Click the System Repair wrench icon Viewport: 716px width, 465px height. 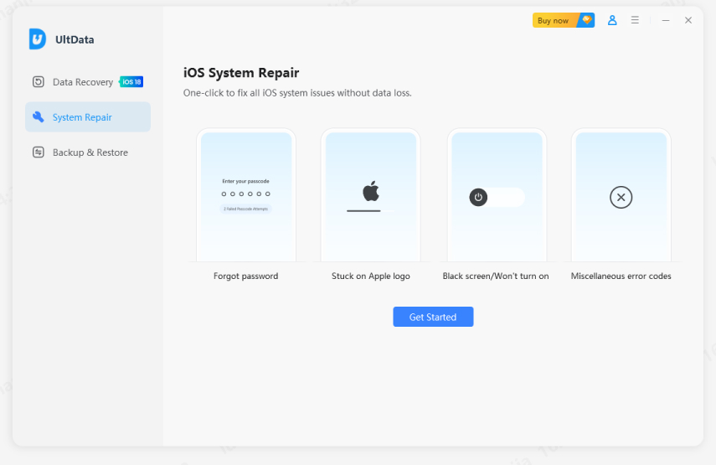39,117
